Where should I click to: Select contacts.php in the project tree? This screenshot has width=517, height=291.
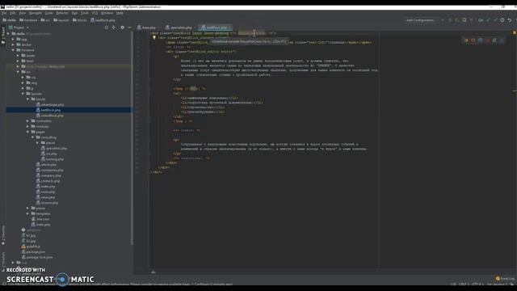point(48,181)
